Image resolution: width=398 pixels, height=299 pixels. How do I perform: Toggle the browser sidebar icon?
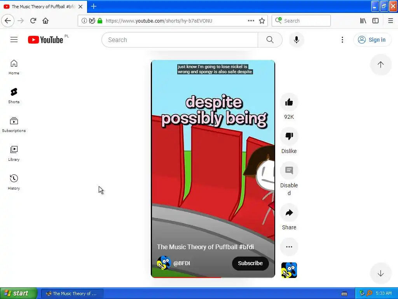point(375,21)
